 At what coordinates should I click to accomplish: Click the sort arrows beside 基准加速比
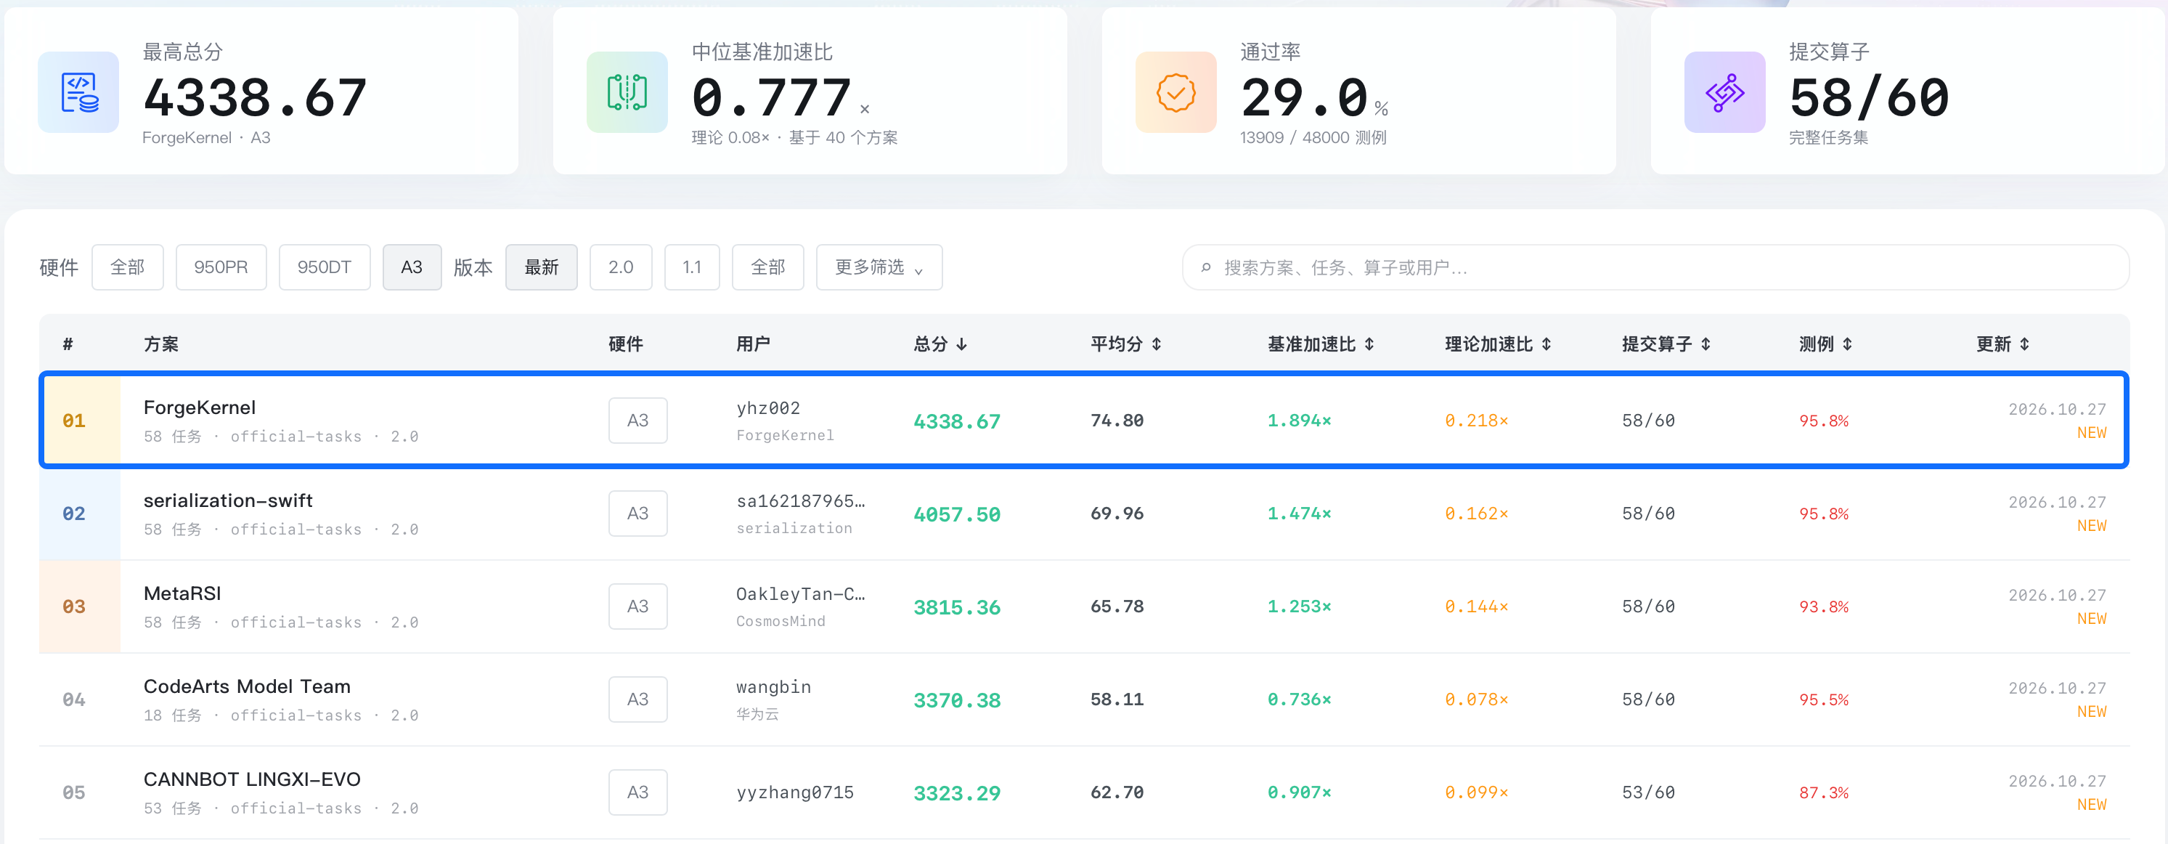coord(1369,344)
